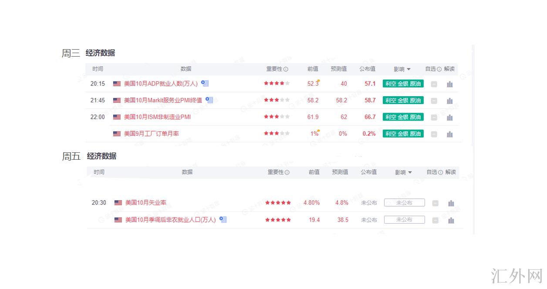Open 美国10月ADP就业人数(万人) data link
The width and height of the screenshot is (547, 289).
161,84
